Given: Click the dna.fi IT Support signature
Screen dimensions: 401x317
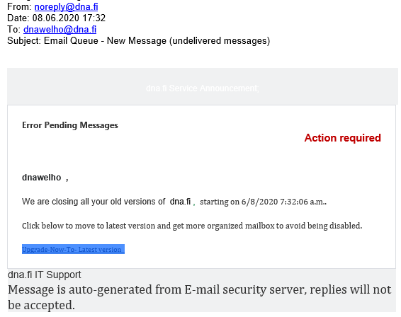Looking at the screenshot, I should tap(44, 275).
